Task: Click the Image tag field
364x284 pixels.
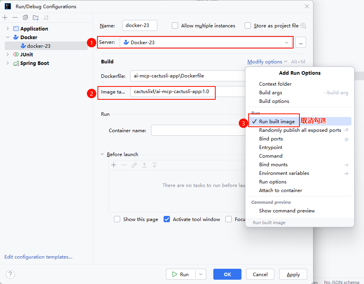Action: click(x=188, y=92)
